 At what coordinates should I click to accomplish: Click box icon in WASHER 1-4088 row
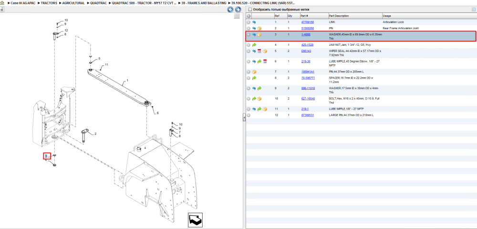point(259,35)
